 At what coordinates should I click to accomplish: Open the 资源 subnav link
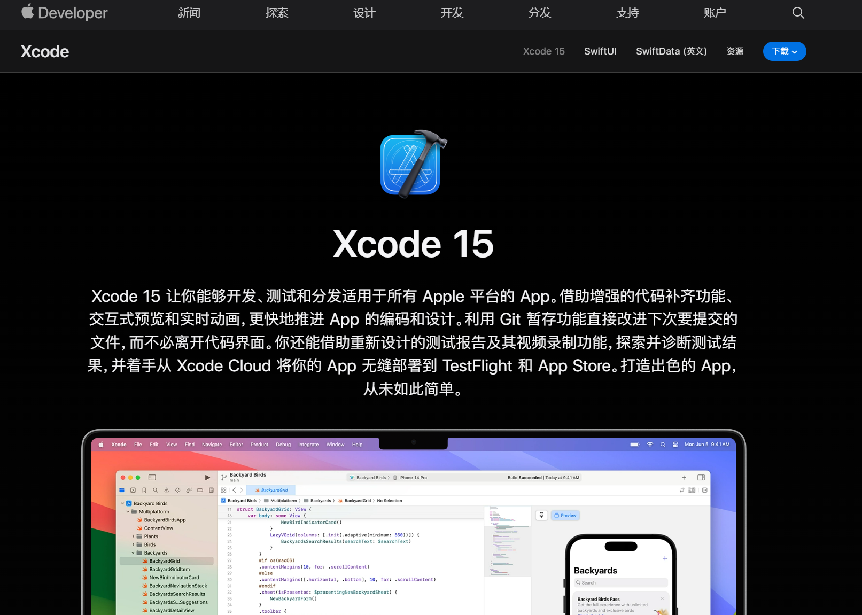click(735, 51)
